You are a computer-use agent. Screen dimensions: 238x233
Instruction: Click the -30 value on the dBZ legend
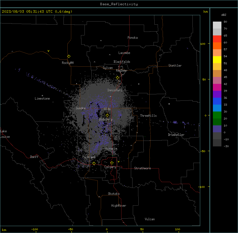[226, 146]
